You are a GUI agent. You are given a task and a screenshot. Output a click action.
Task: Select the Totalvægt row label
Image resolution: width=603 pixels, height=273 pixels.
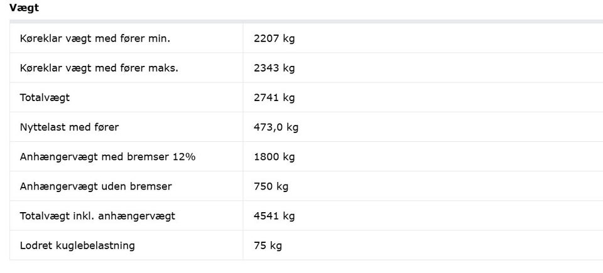[45, 97]
